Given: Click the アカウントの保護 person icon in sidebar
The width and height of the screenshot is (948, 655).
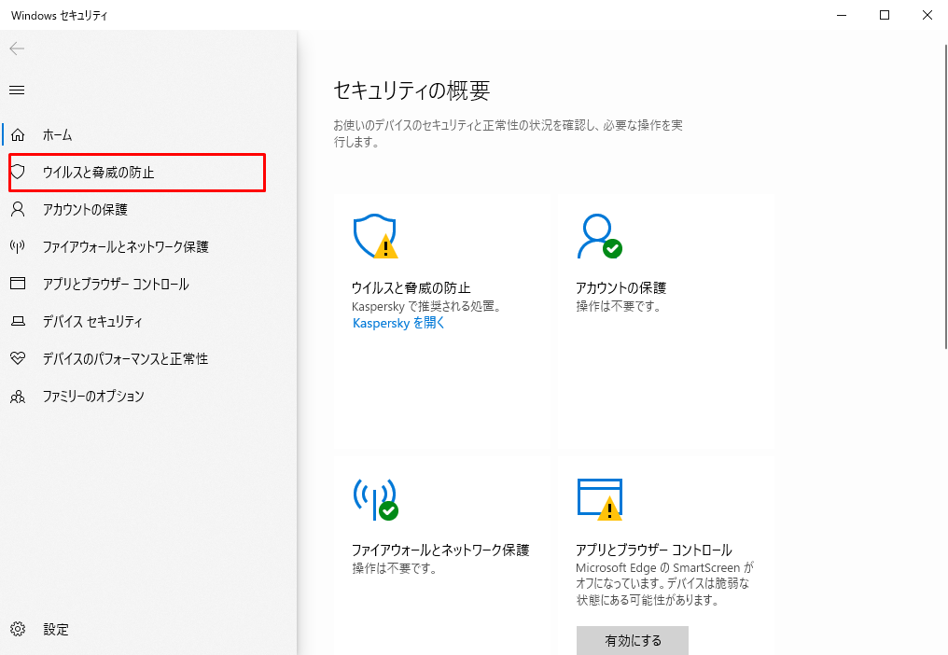Looking at the screenshot, I should click(18, 209).
